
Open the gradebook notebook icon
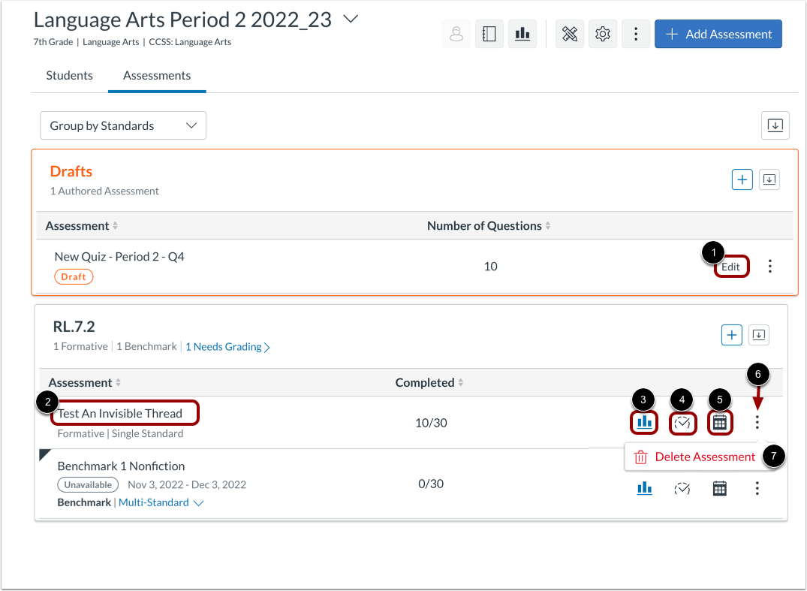489,34
